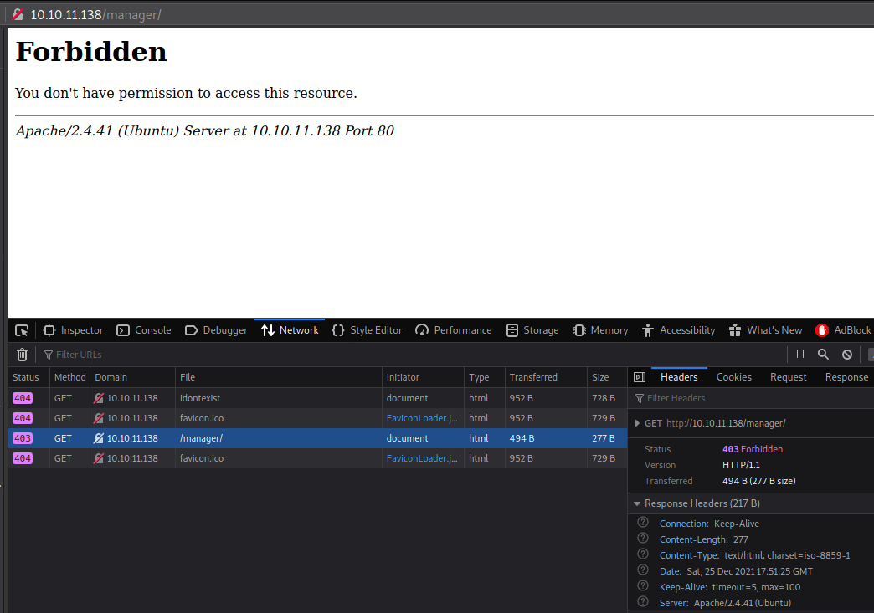Pause network recording
The image size is (874, 613).
point(800,355)
